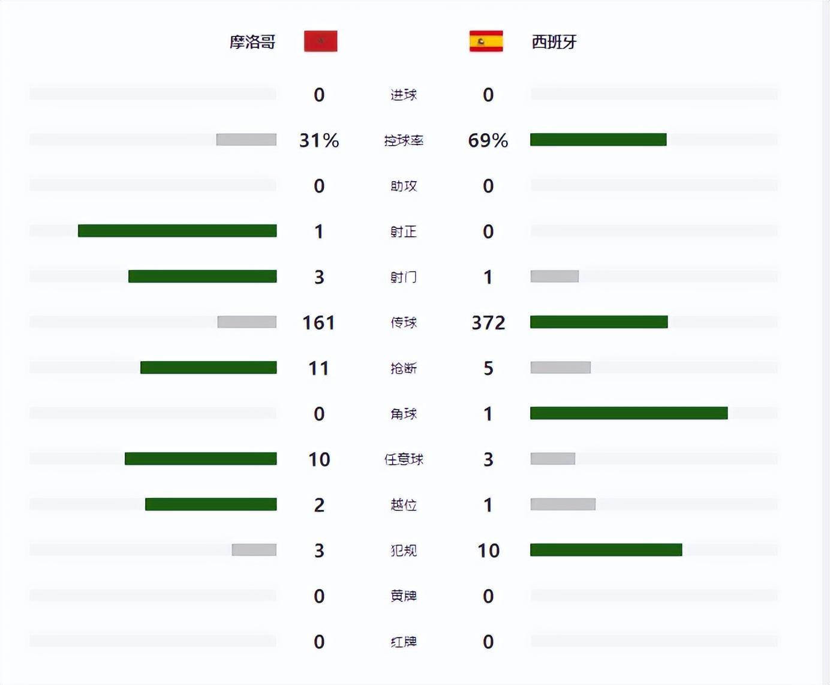Click the 越位 stat label

[x=404, y=505]
